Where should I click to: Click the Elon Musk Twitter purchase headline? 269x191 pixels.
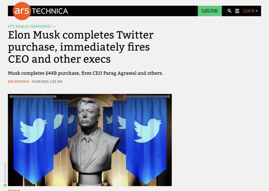click(81, 47)
